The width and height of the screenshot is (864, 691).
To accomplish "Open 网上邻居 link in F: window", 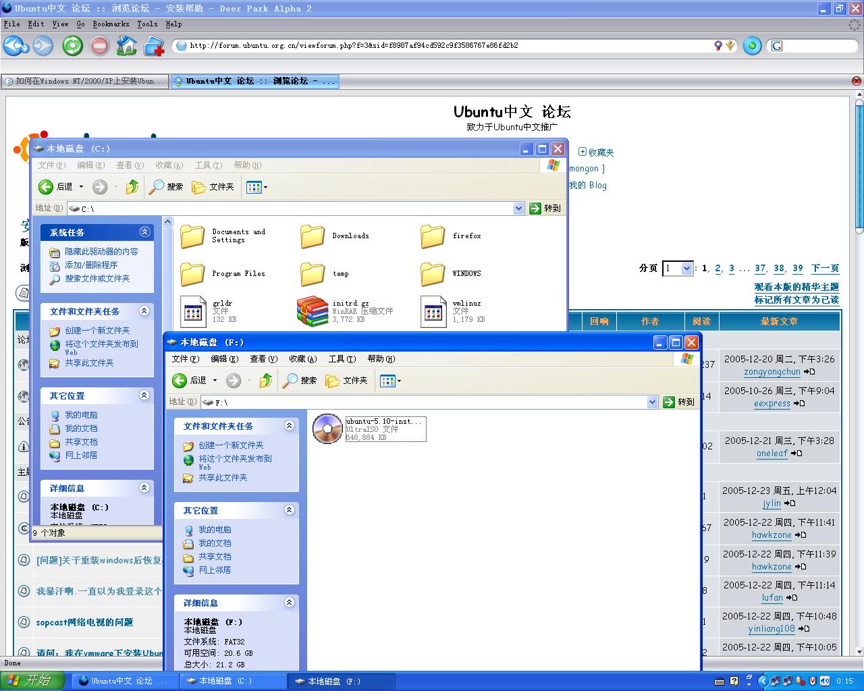I will [215, 570].
